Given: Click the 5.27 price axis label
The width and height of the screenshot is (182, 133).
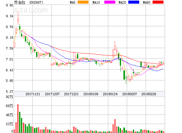Looking at the screenshot, I should (x=9, y=92).
